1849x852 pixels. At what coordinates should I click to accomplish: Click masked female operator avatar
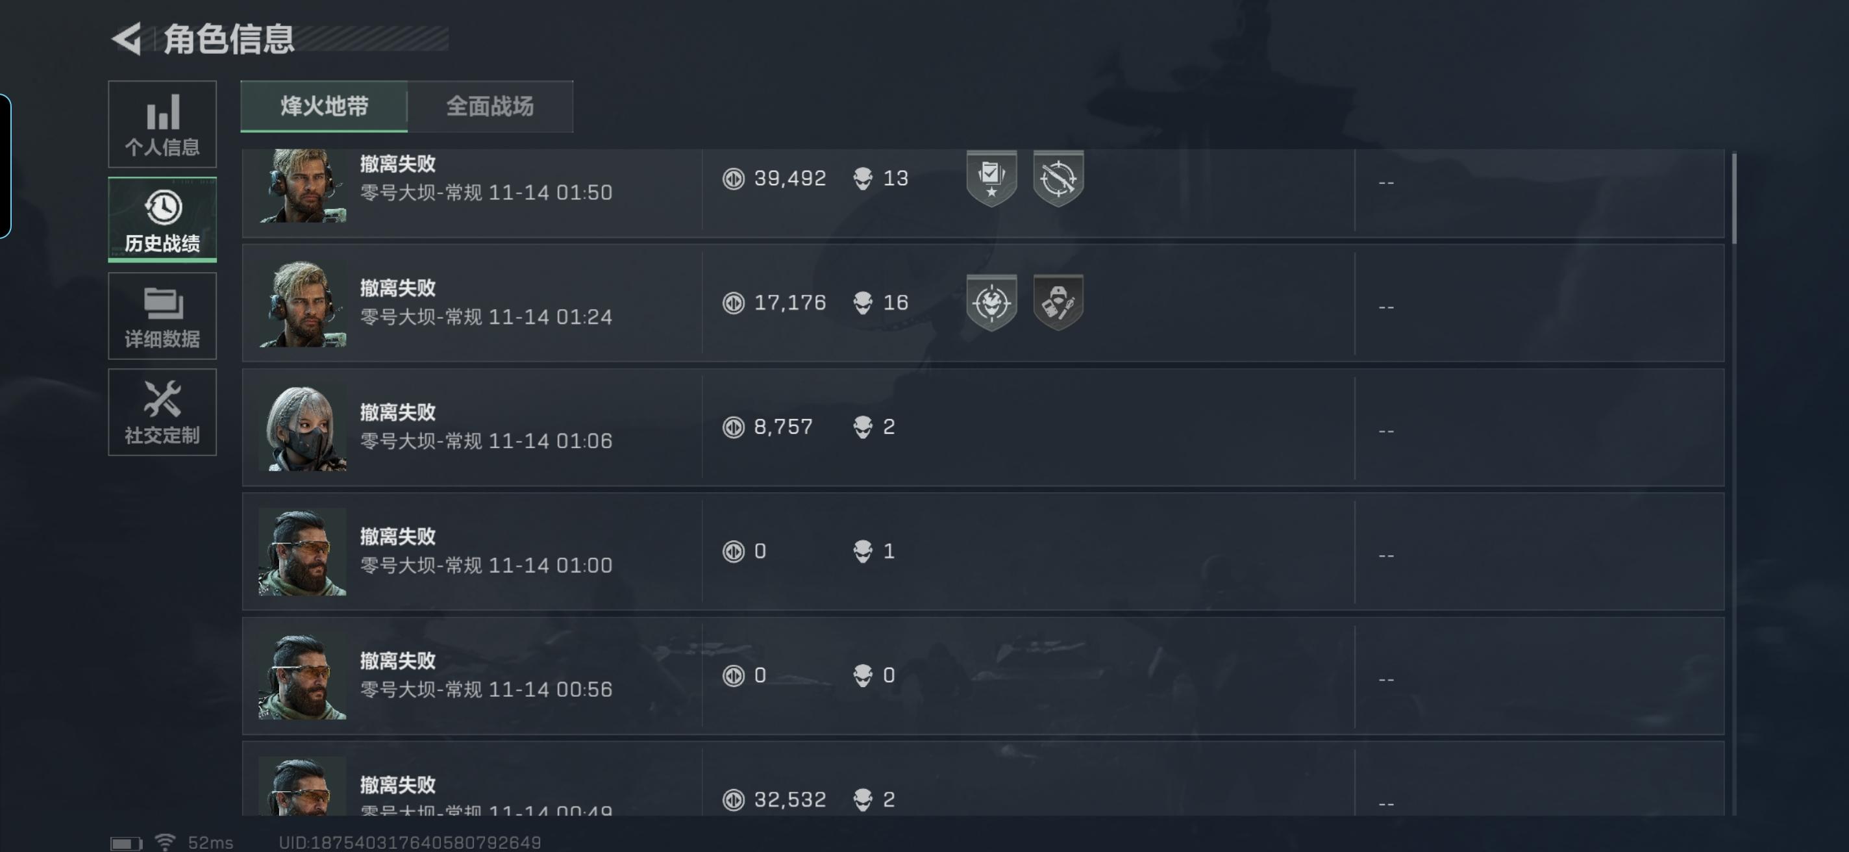pos(302,427)
